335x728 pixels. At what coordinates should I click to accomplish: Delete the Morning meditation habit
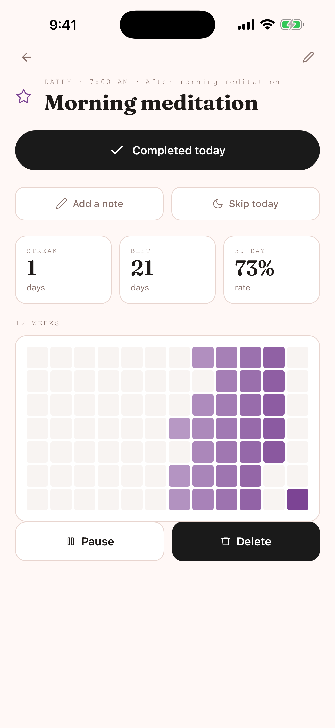coord(246,541)
